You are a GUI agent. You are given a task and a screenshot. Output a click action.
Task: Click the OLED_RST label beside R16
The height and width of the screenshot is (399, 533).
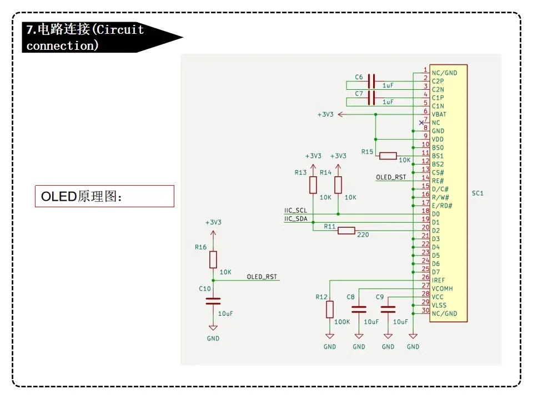tap(262, 277)
